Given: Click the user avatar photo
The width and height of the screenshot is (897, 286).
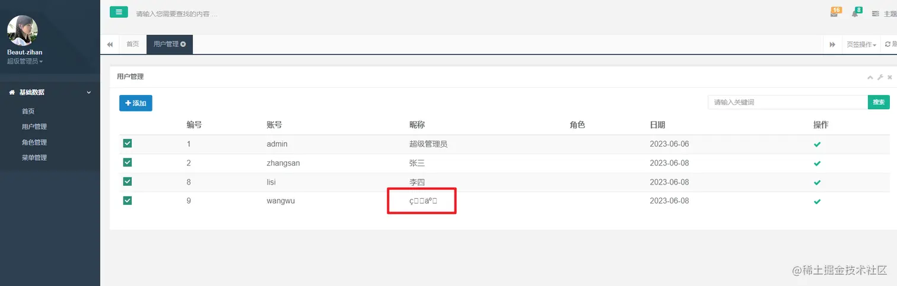Looking at the screenshot, I should coord(23,31).
